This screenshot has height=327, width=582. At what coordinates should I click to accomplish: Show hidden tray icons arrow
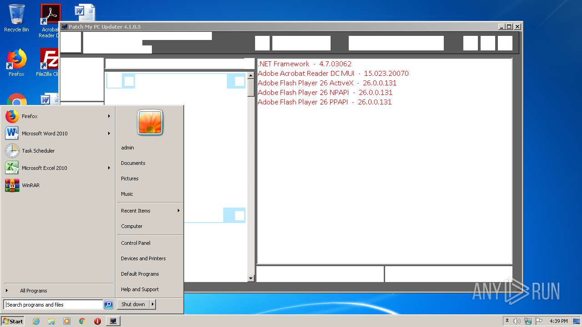click(507, 321)
